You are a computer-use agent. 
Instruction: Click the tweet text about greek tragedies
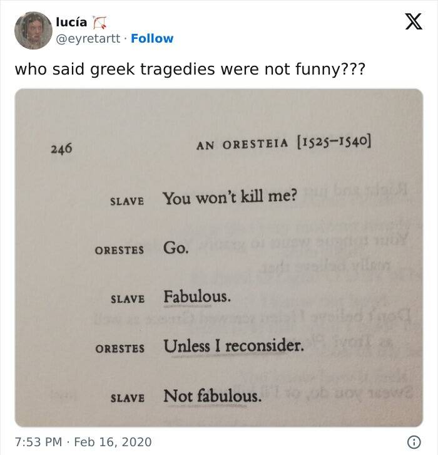(190, 68)
